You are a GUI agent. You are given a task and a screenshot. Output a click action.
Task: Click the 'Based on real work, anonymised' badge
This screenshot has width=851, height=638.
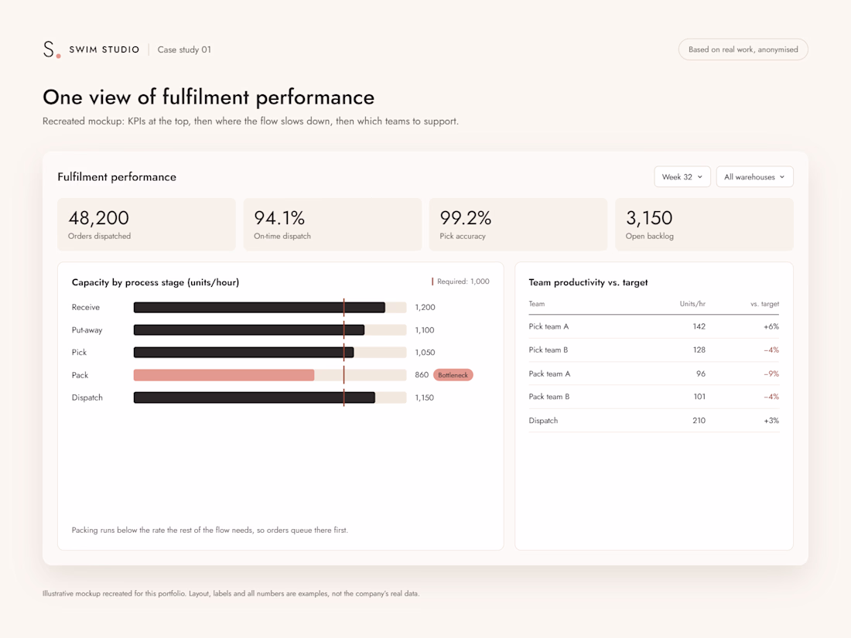pos(743,49)
